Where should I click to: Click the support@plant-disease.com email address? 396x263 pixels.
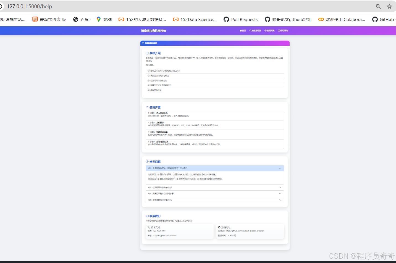[x=164, y=236]
